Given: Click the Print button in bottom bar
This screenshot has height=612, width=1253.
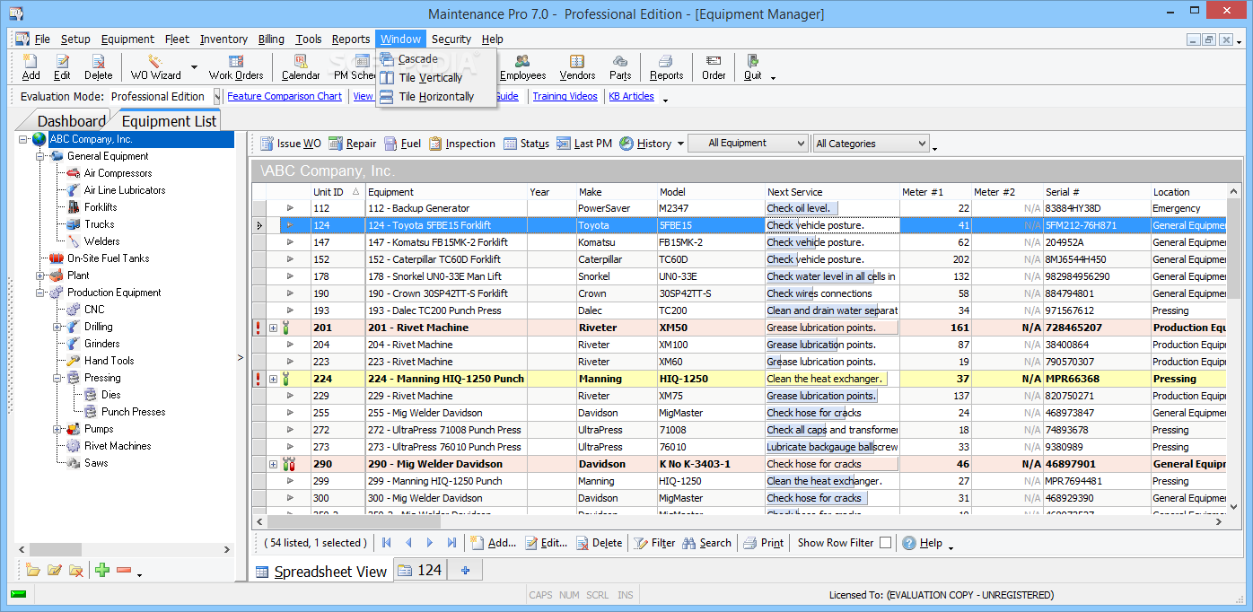Looking at the screenshot, I should pyautogui.click(x=764, y=543).
